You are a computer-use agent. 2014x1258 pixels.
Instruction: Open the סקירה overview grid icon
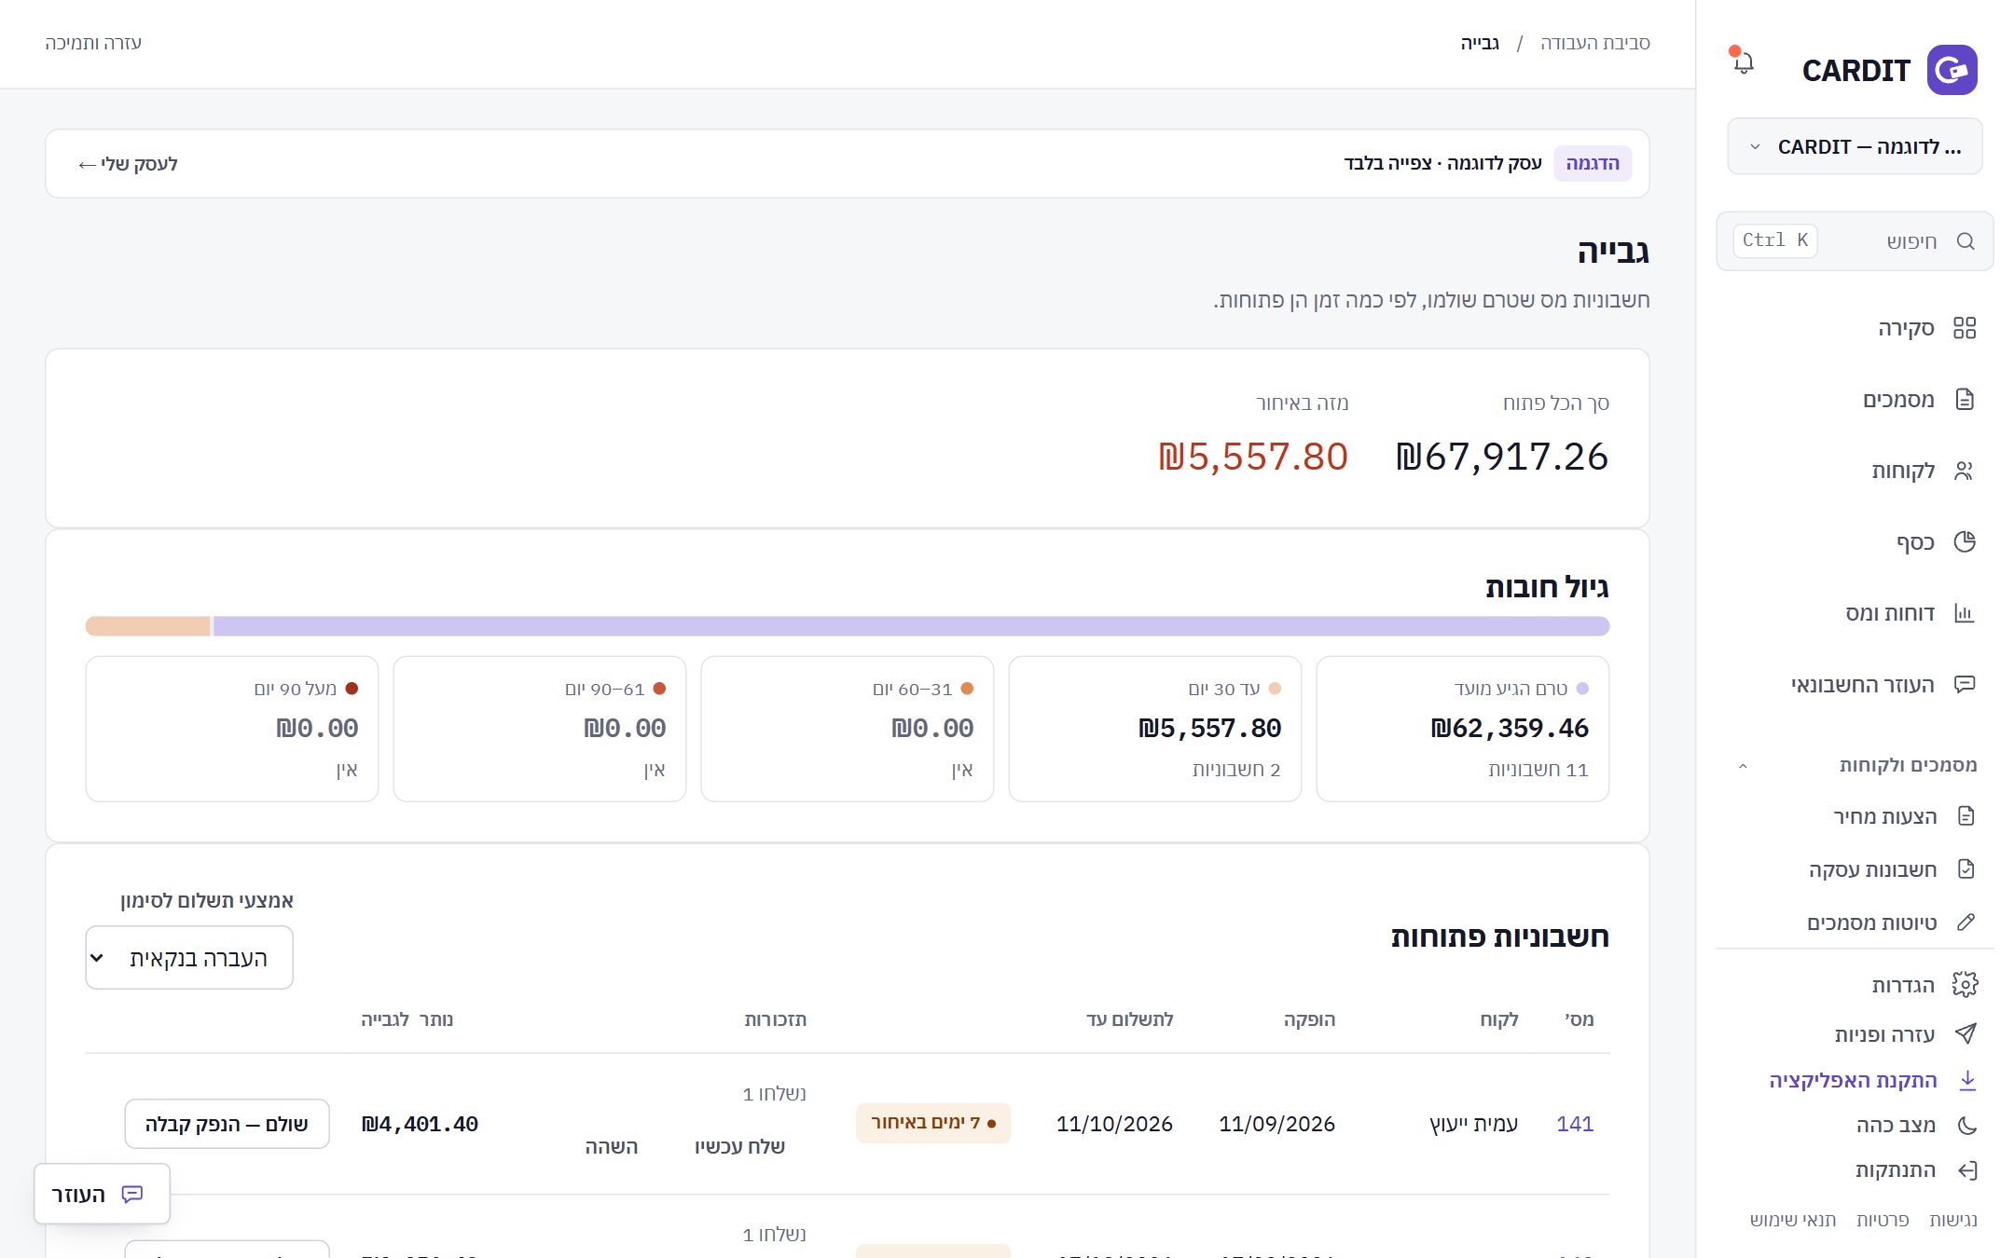pos(1965,328)
